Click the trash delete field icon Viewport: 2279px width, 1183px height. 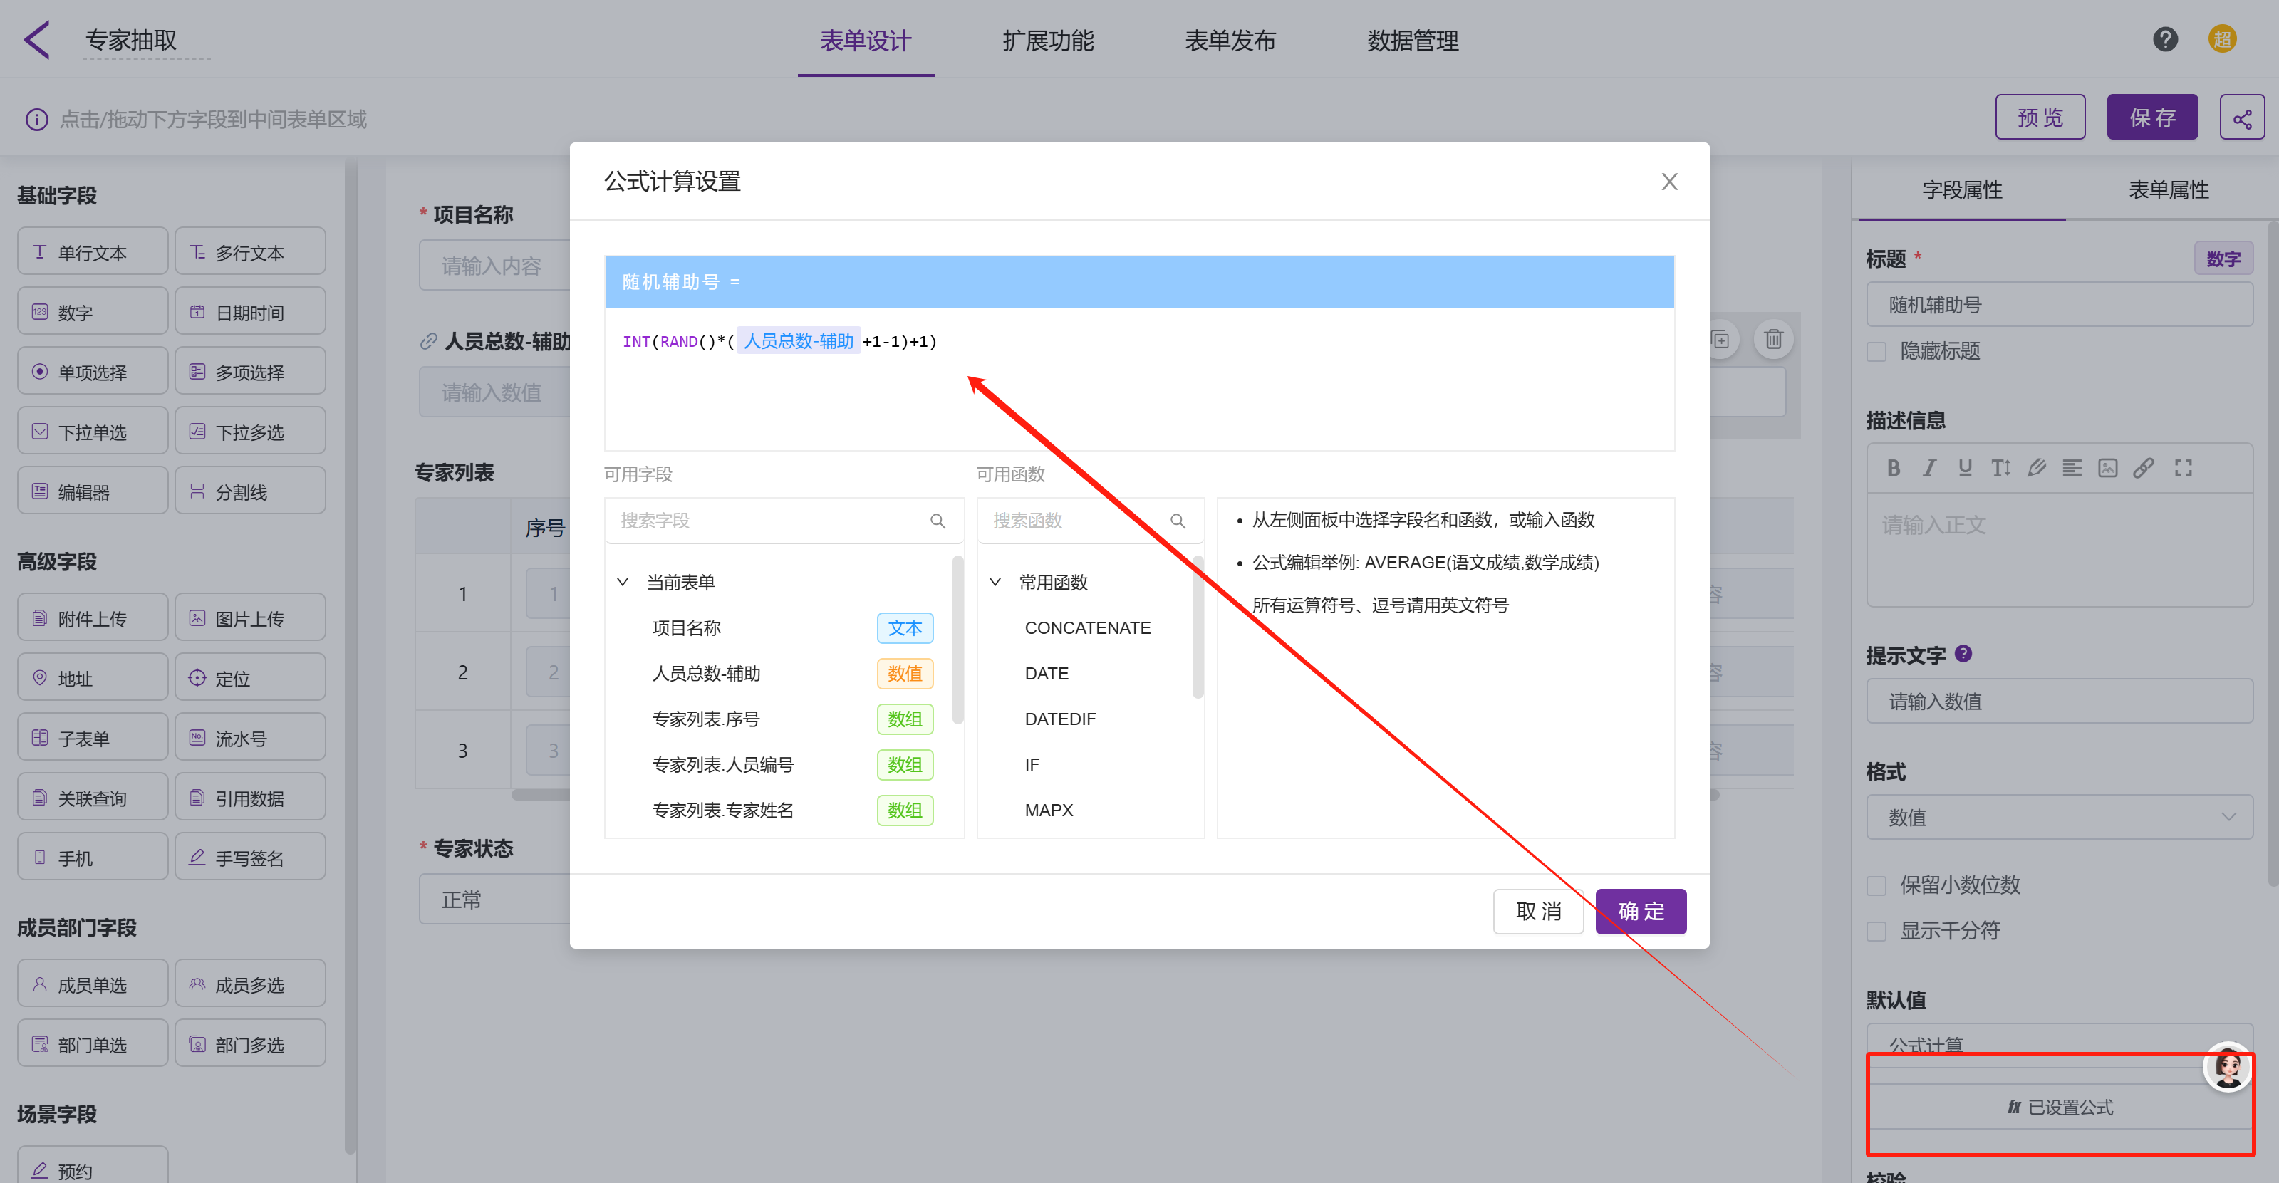[1773, 340]
